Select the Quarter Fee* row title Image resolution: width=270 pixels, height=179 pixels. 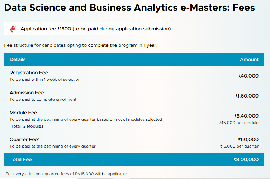[25, 140]
